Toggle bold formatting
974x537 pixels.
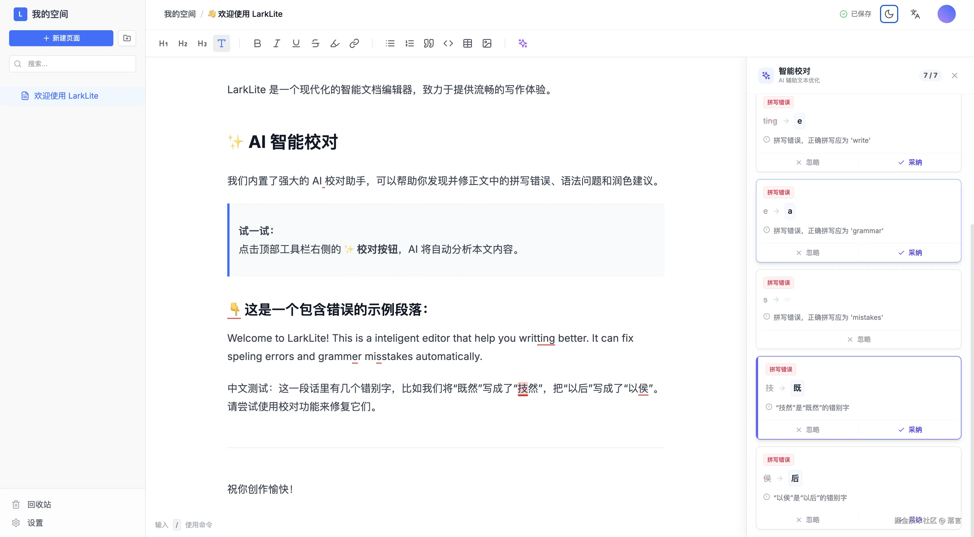(257, 43)
